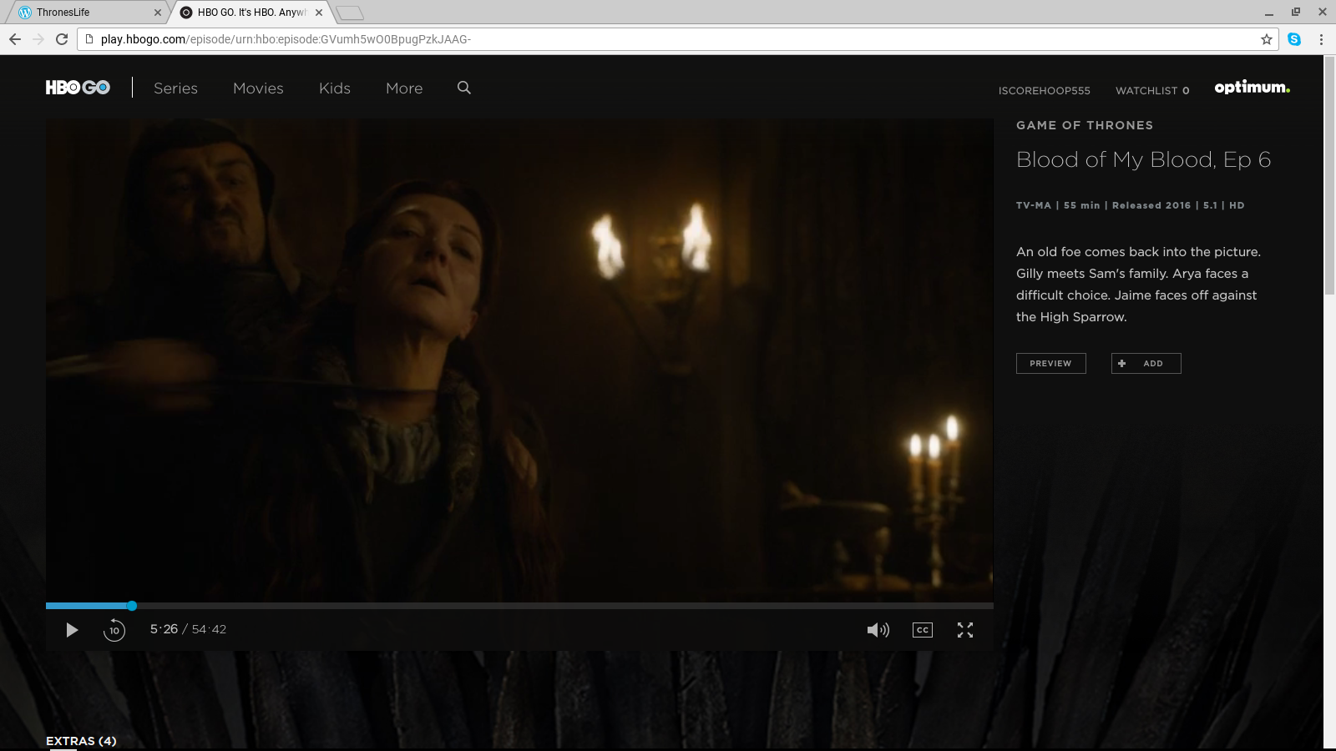Open the ISCOREHOOP555 account menu
This screenshot has height=751, width=1336.
[x=1044, y=90]
